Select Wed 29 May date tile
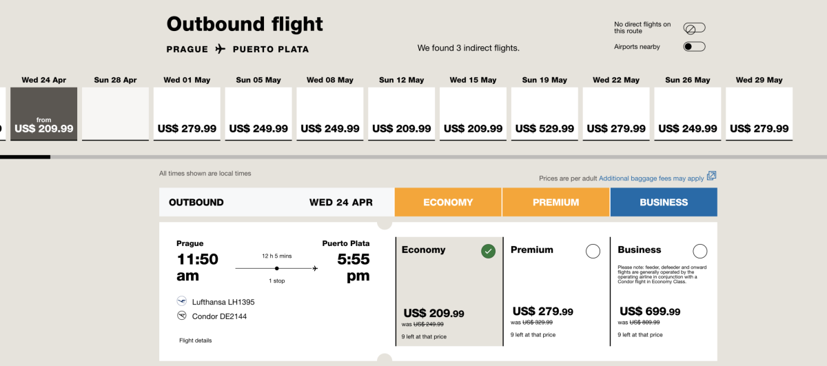Image resolution: width=827 pixels, height=366 pixels. click(x=759, y=114)
